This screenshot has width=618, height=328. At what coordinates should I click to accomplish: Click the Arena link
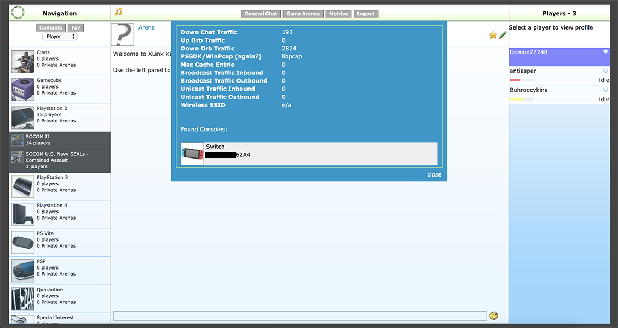coord(146,27)
